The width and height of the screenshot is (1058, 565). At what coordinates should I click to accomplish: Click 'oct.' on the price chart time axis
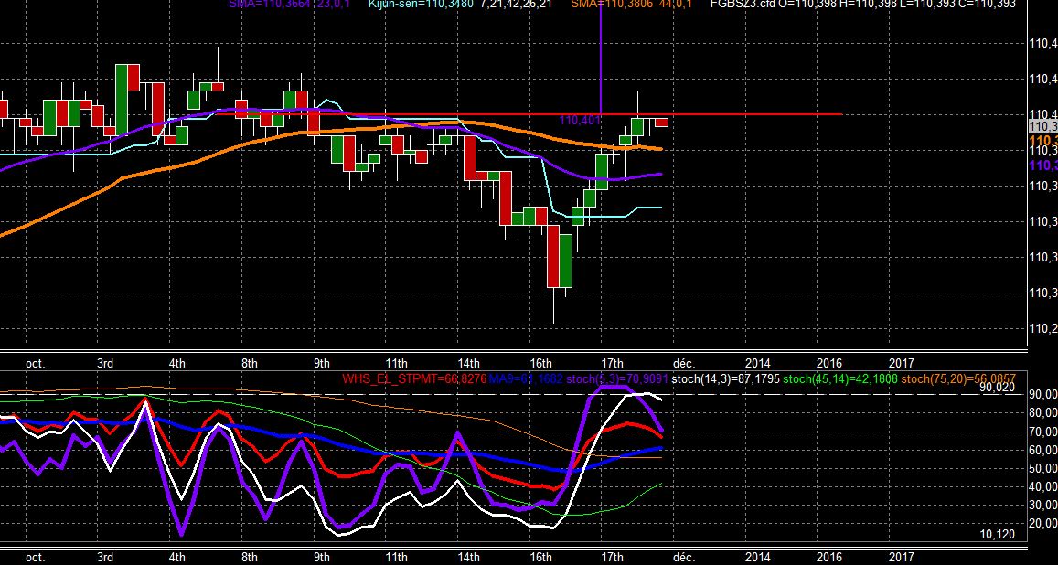35,363
